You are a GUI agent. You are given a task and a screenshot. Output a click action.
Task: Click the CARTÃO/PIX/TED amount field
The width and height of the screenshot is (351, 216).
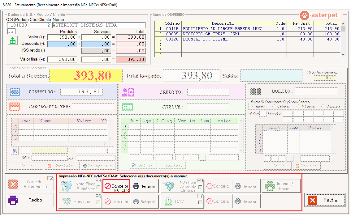(93, 107)
